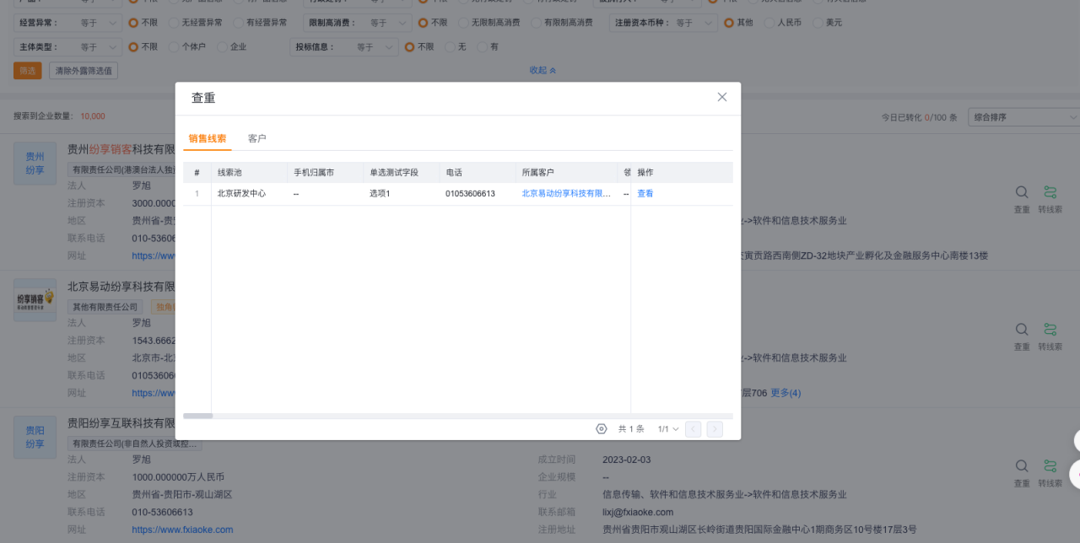Open the 贵阳纷享 company logo thumbnail
The width and height of the screenshot is (1080, 543).
35,437
